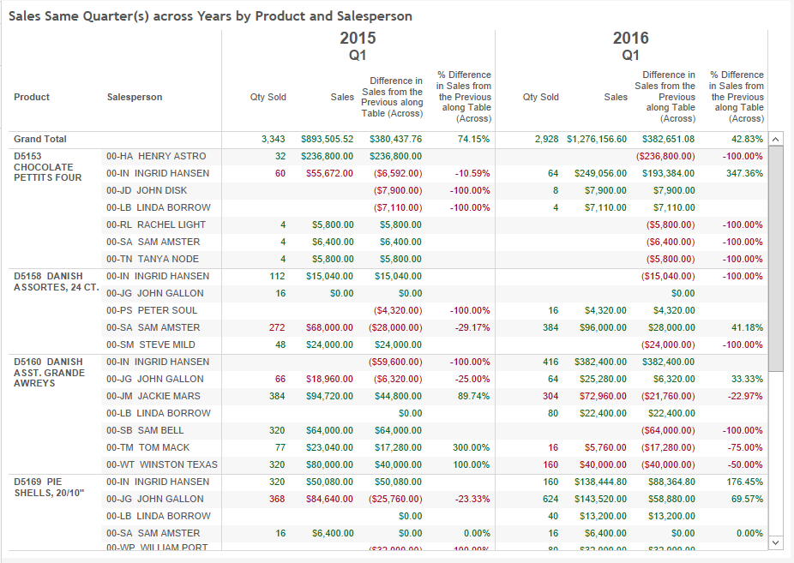Viewport: 794px width, 563px height.
Task: Select product D5153 Chocolate Pettits Four
Action: point(47,167)
